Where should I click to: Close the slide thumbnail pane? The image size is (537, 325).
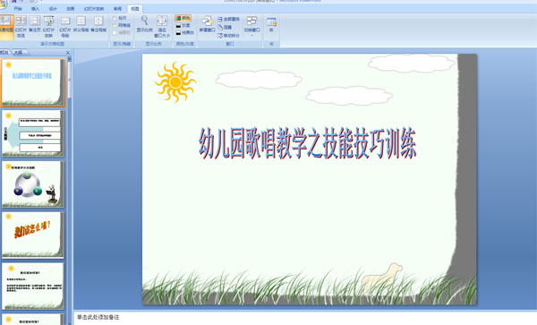(x=68, y=53)
